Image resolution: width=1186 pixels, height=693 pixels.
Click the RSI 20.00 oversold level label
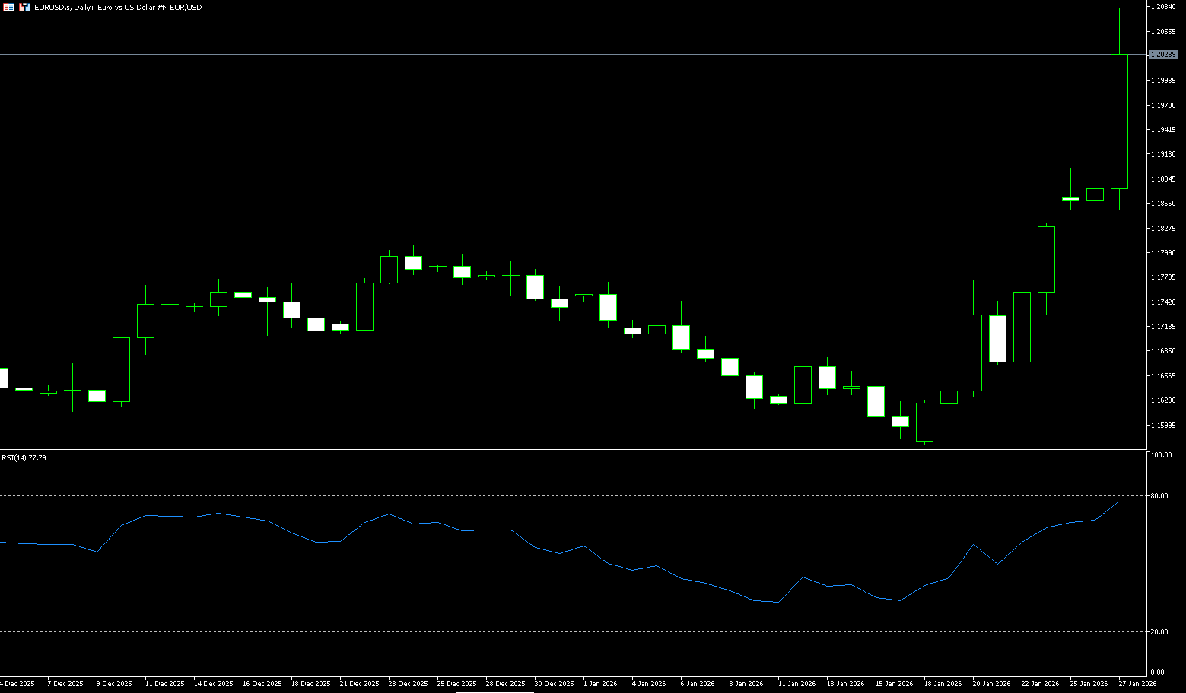(1160, 632)
